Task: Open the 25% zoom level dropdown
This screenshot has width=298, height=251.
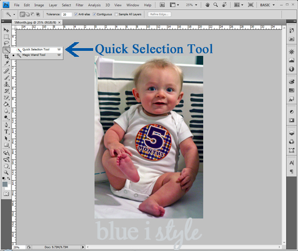Action: 192,5
